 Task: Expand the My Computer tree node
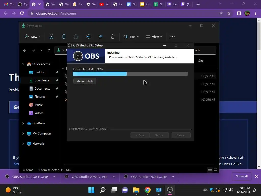[x=23, y=133]
